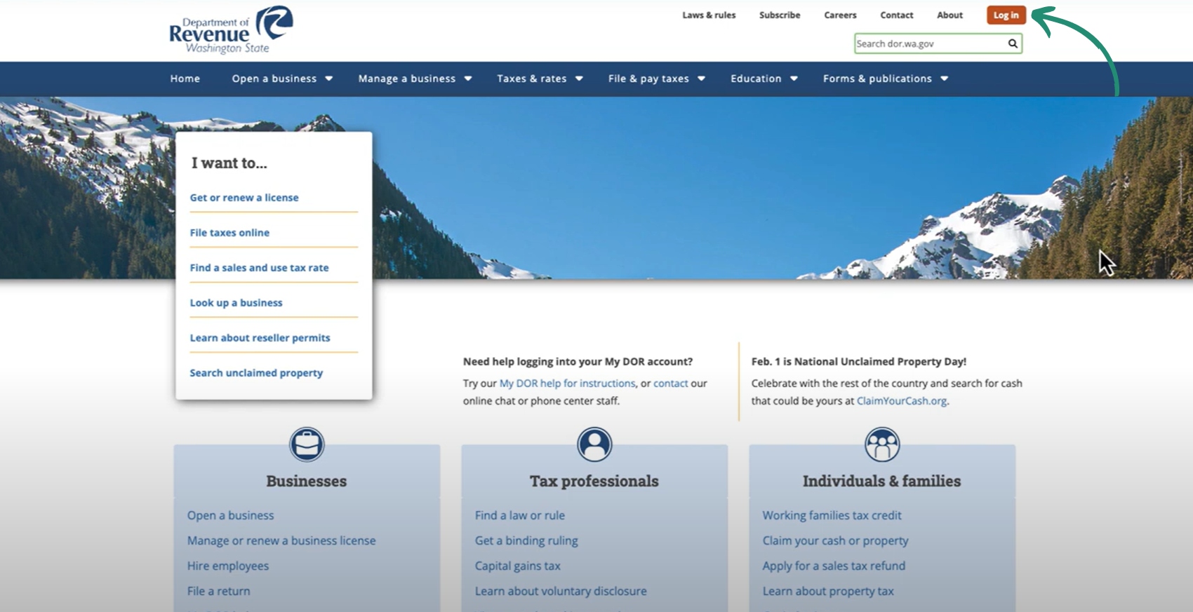Open Claim your cash or property link

tap(835, 540)
